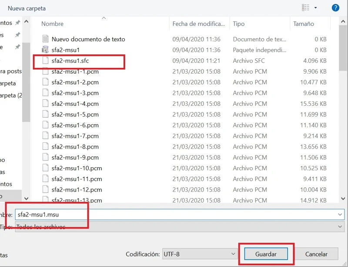
Task: Sort files by the Nombre column
Action: (52, 24)
